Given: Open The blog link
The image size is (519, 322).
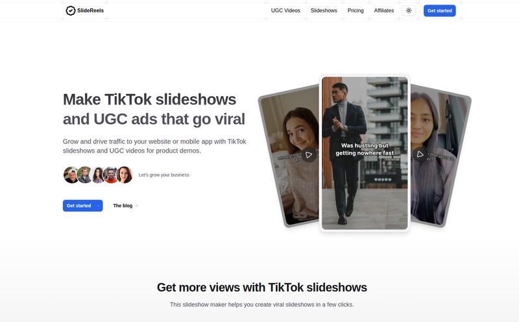Looking at the screenshot, I should click(123, 206).
